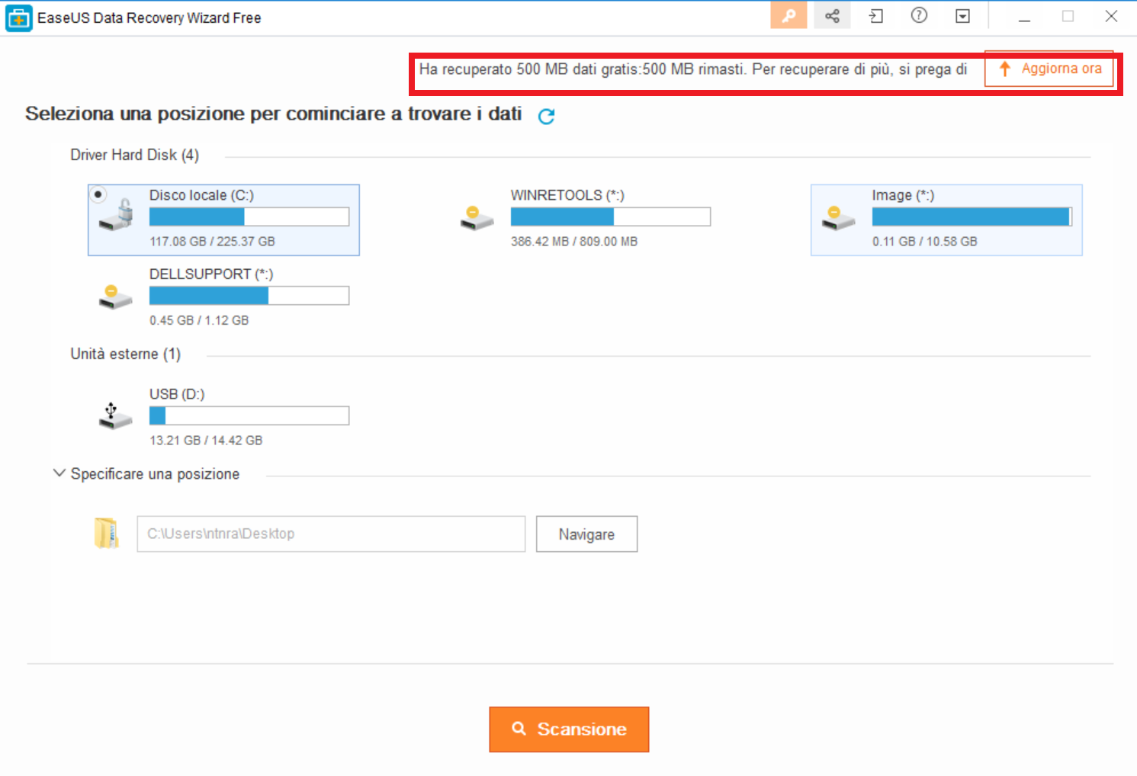This screenshot has height=776, width=1137.
Task: Click the 0.11 GB / 10.58 GB size text
Action: [x=925, y=242]
